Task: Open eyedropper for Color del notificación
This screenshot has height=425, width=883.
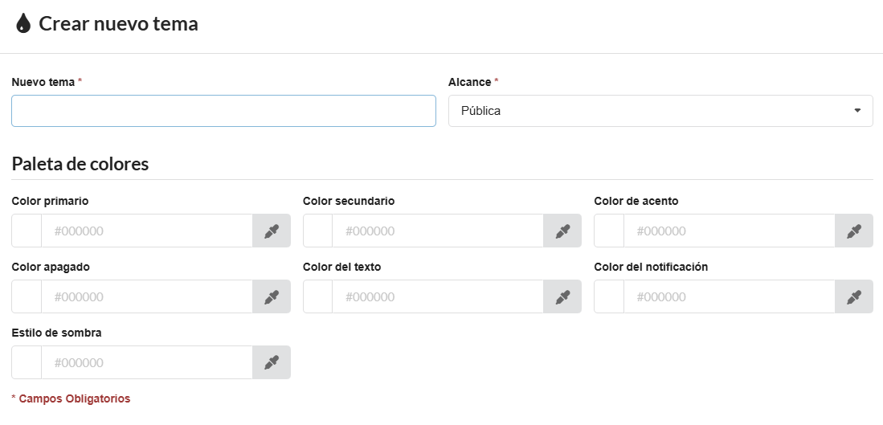Action: (853, 297)
